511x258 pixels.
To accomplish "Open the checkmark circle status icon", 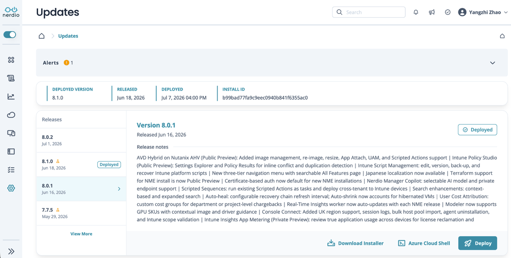I will [447, 12].
